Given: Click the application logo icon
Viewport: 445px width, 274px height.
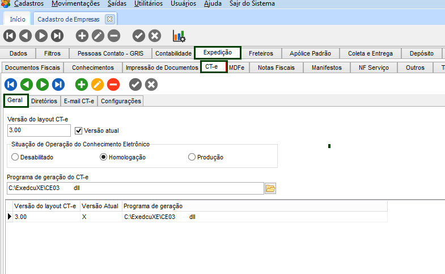Looking at the screenshot, I should pos(6,4).
